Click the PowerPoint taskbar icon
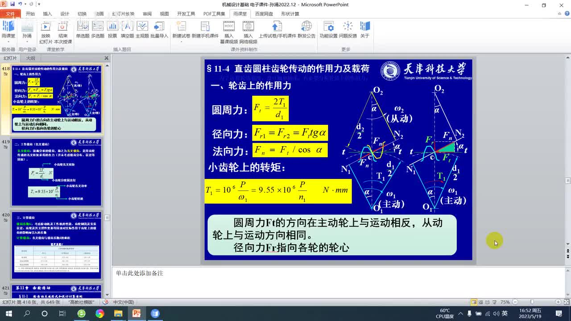The height and width of the screenshot is (321, 571). [136, 313]
